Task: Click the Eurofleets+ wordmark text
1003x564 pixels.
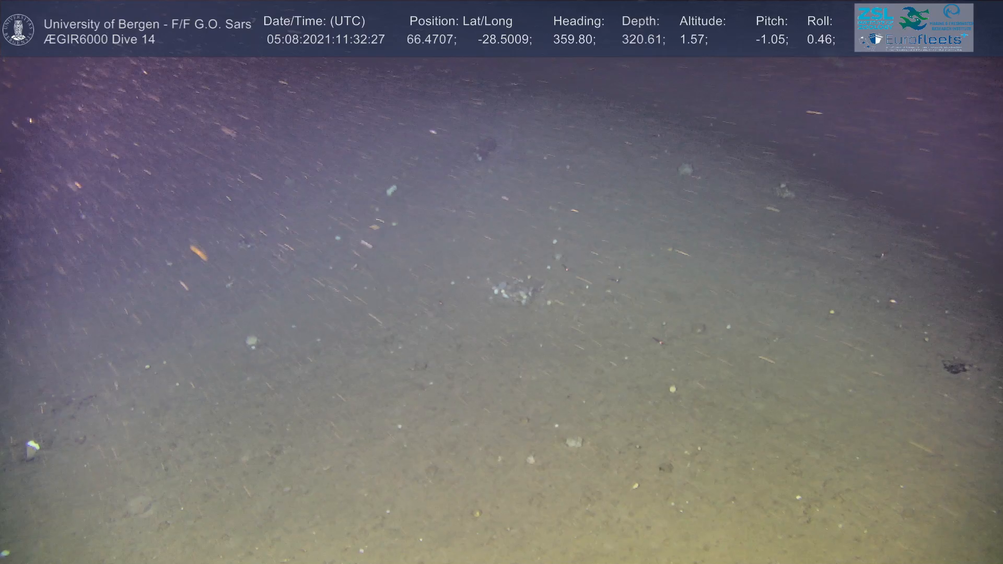Action: click(x=924, y=40)
